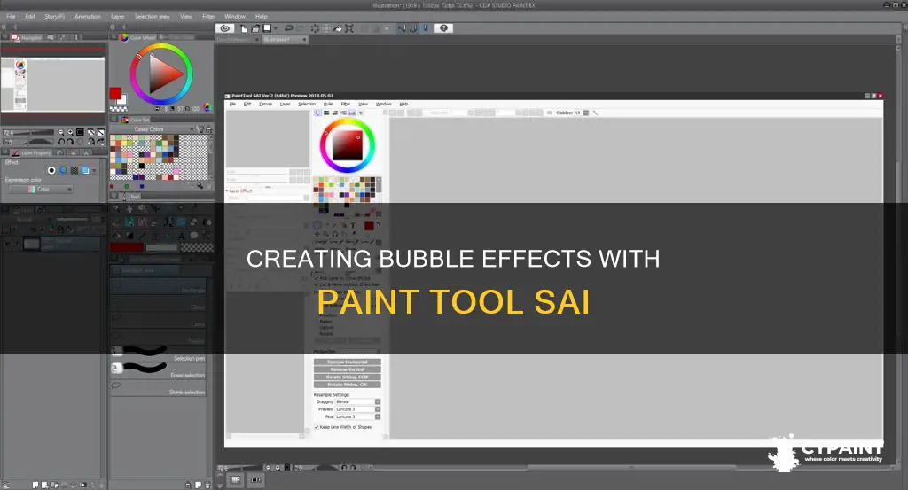Click the Rotate right icon in Navigator panel

[x=70, y=141]
